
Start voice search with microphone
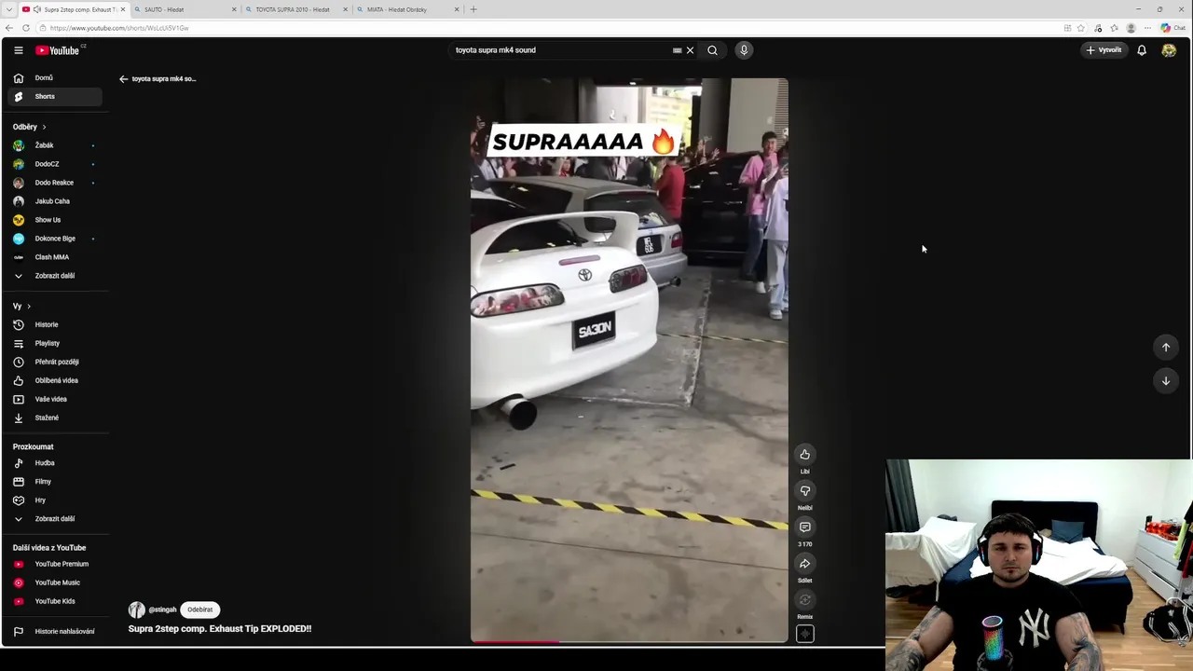tap(744, 50)
